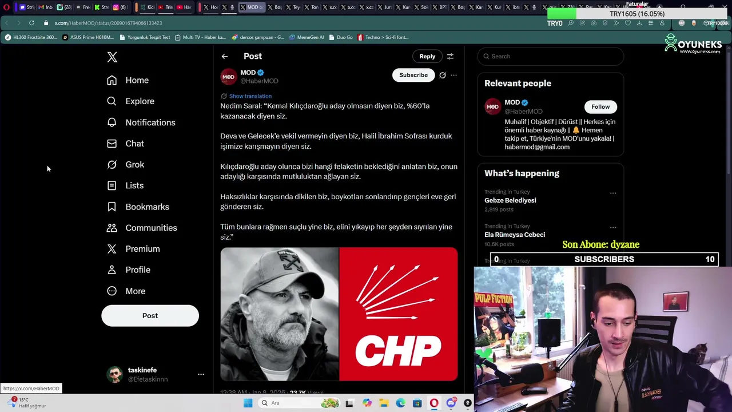Open the reply sort settings icon
732x412 pixels.
[x=450, y=56]
